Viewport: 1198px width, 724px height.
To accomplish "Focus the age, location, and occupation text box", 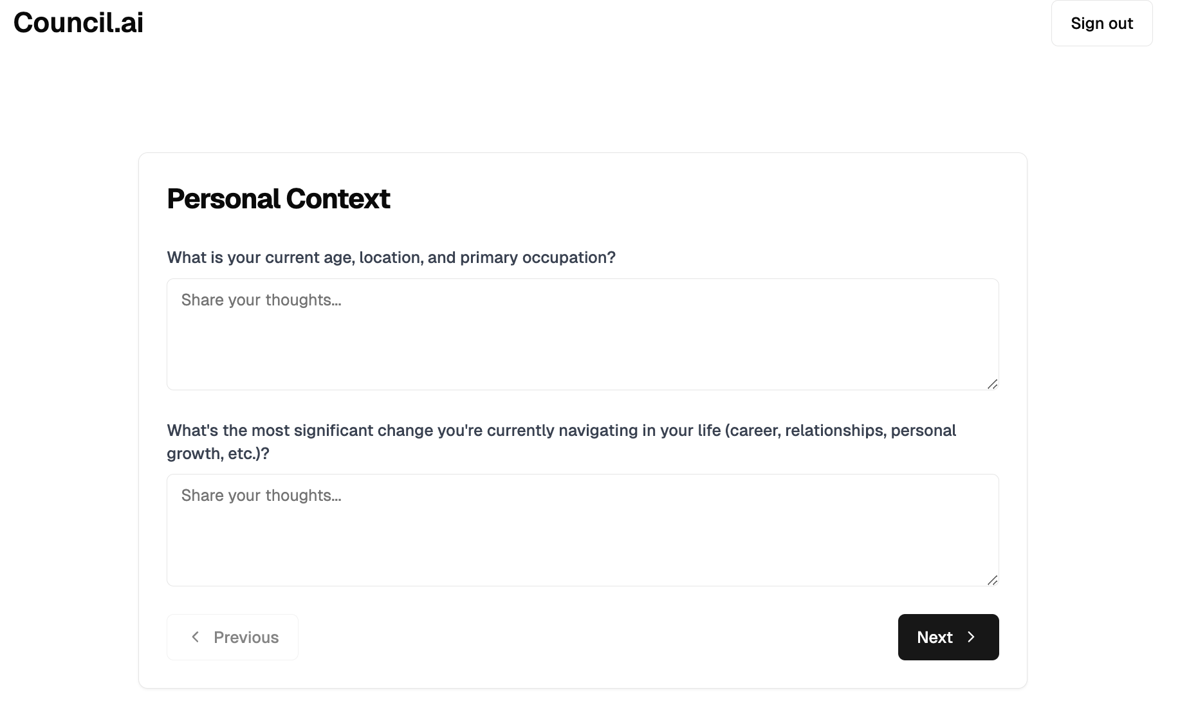I will click(582, 334).
